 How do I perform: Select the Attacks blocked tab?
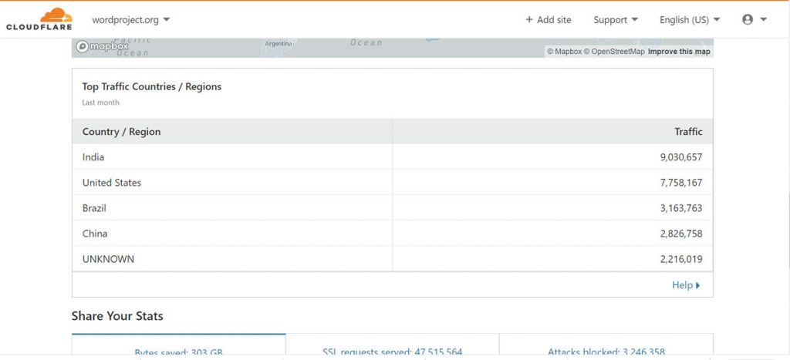[x=606, y=352]
